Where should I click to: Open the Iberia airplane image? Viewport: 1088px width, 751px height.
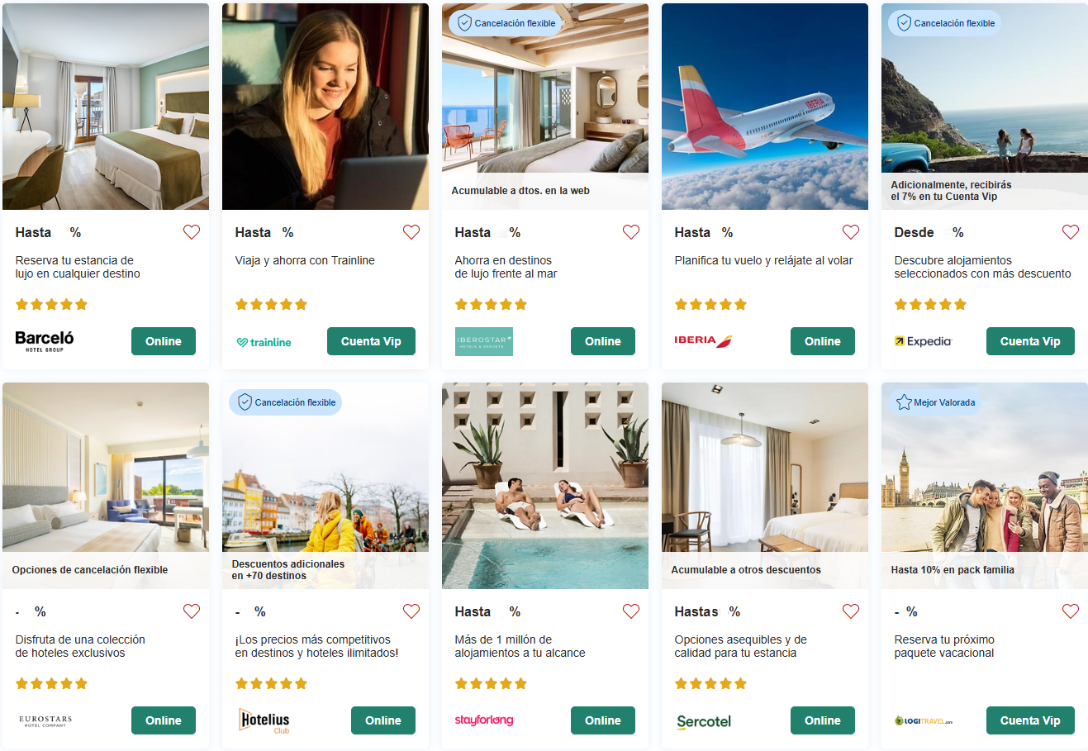point(765,107)
